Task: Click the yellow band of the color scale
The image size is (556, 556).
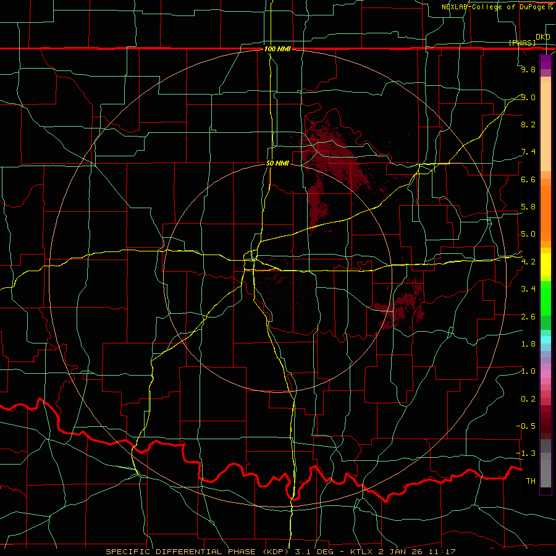Action: coord(545,264)
